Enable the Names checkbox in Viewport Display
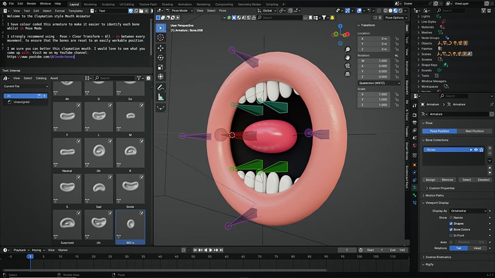495x278 pixels. tap(451, 217)
